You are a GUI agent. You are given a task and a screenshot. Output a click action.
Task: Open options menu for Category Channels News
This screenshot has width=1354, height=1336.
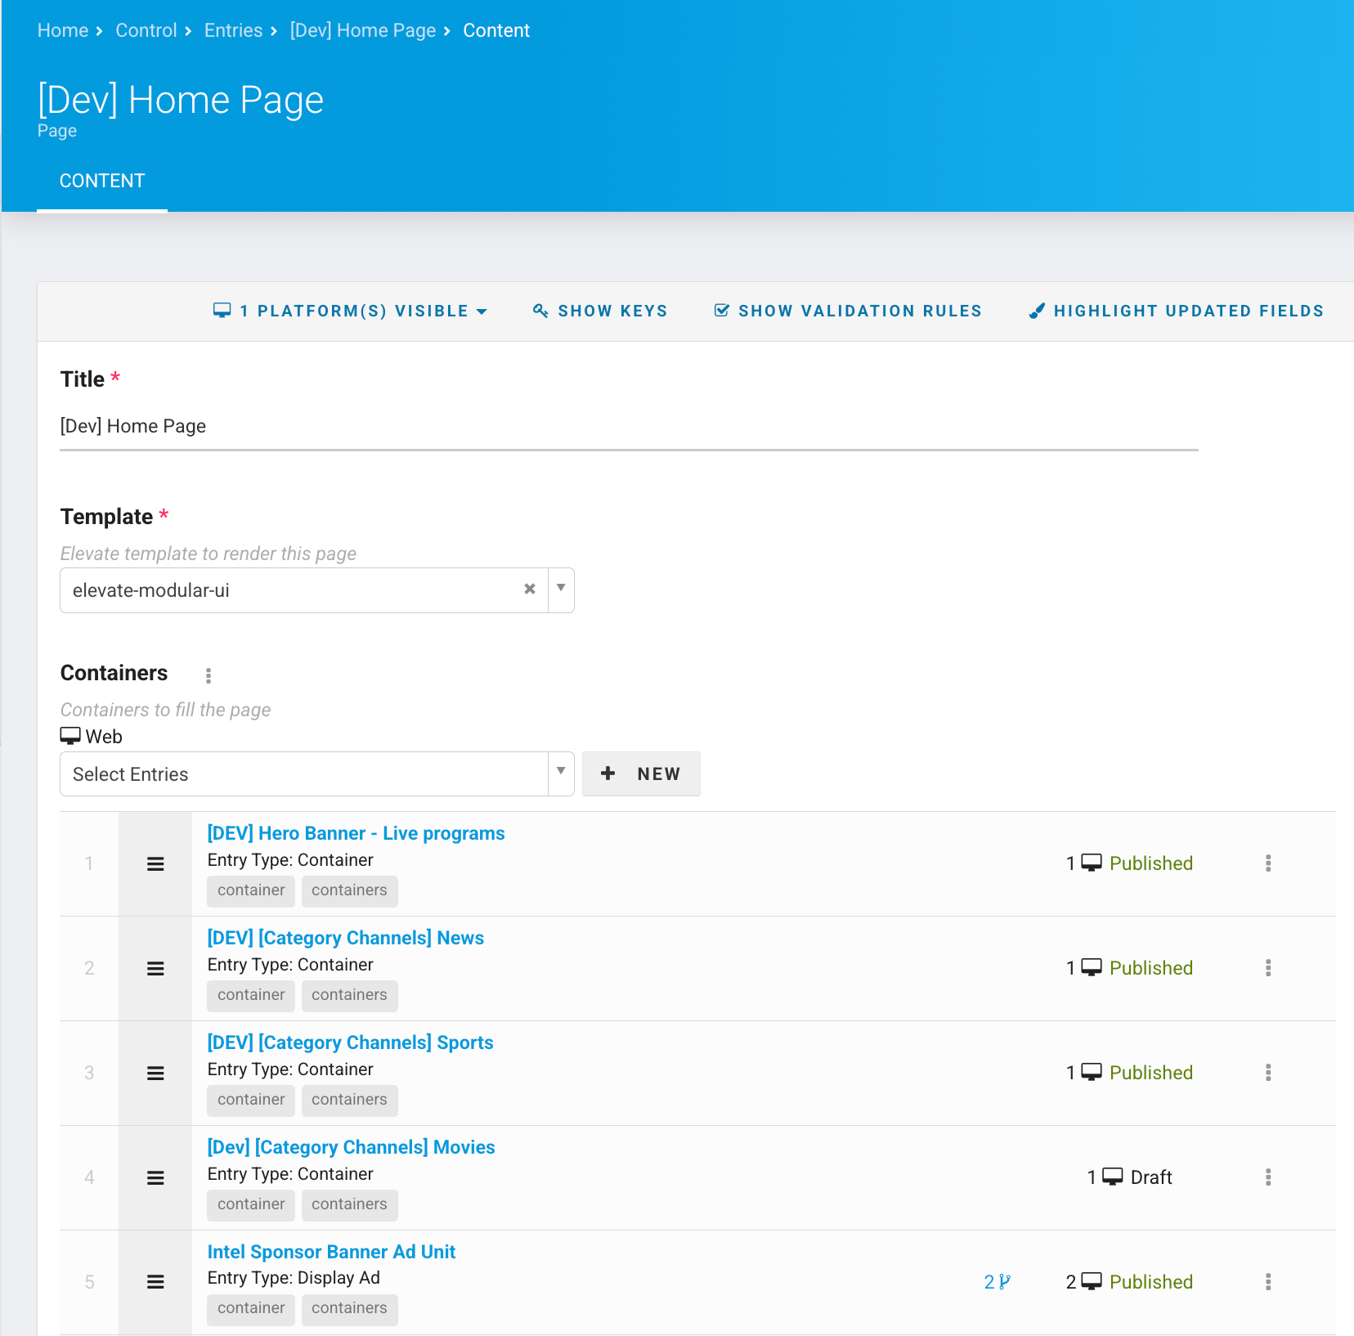coord(1268,968)
